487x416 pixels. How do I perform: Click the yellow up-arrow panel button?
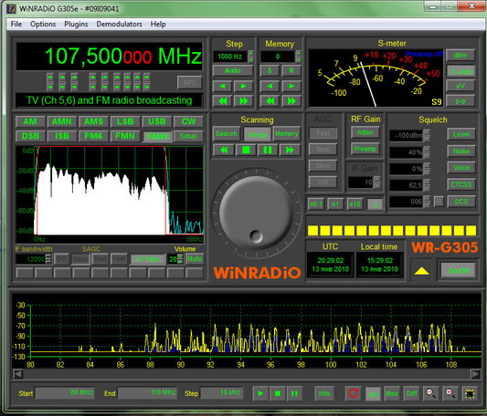[421, 271]
